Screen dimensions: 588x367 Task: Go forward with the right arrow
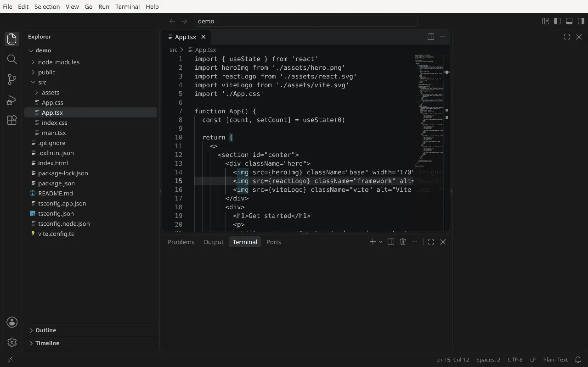184,21
